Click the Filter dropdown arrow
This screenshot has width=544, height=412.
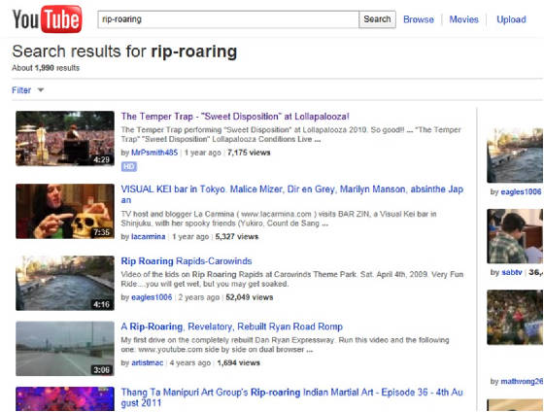pyautogui.click(x=41, y=90)
